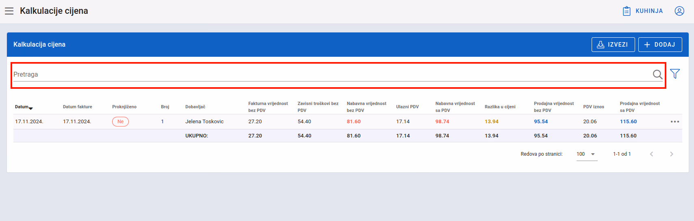Click the DODAJ add button
Image resolution: width=694 pixels, height=221 pixels.
tap(660, 45)
